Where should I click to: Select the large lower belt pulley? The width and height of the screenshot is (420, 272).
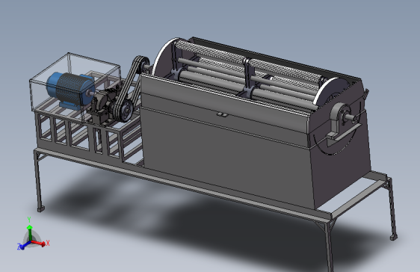coord(124,111)
